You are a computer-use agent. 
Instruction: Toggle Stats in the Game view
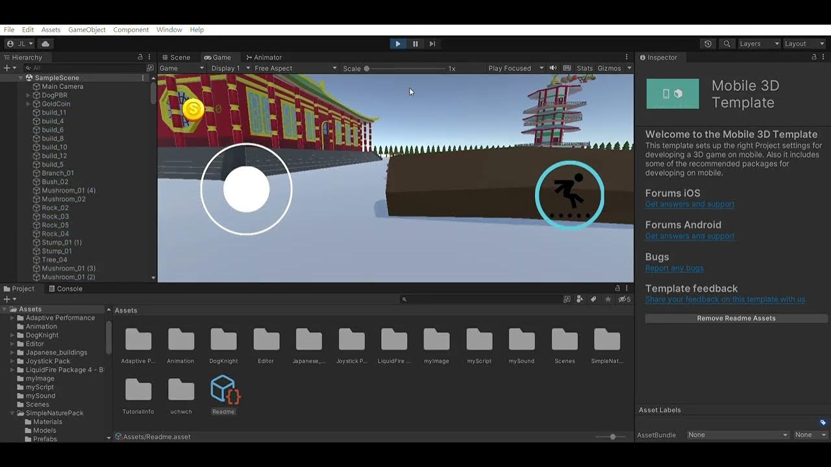[585, 68]
